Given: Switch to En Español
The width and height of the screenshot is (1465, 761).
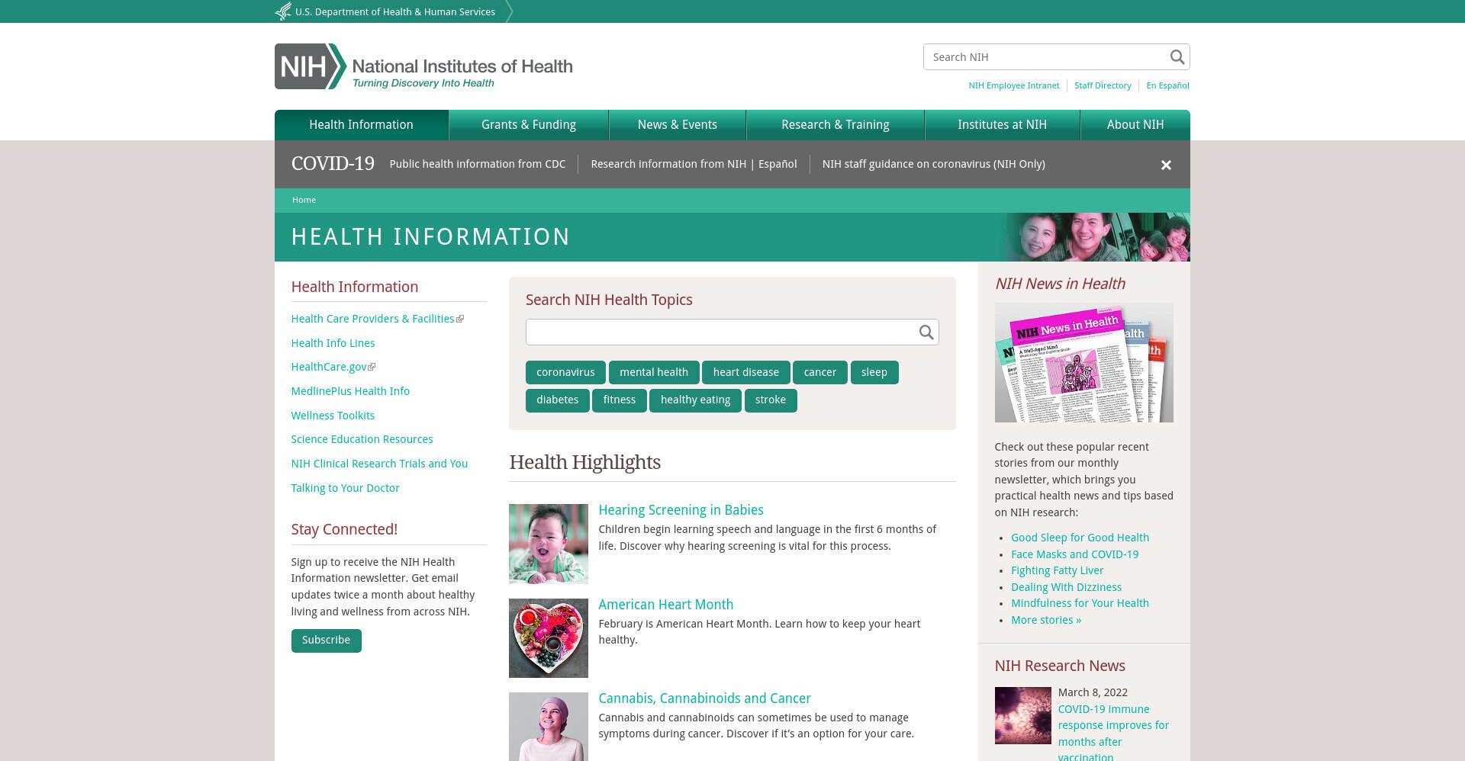Looking at the screenshot, I should (x=1167, y=85).
